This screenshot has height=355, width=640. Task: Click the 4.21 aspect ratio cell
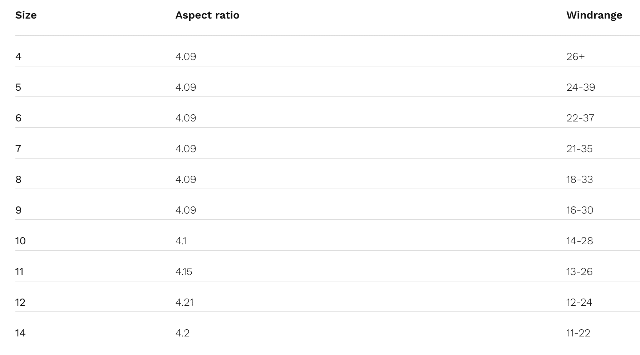(x=184, y=302)
